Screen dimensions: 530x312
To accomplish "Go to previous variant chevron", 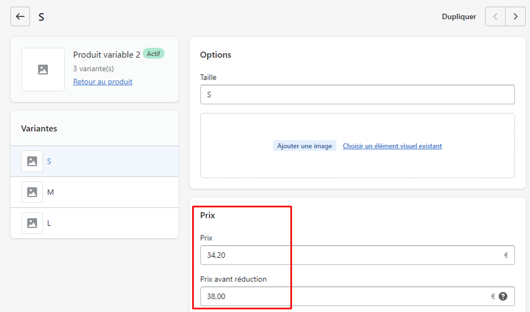I will click(x=495, y=17).
